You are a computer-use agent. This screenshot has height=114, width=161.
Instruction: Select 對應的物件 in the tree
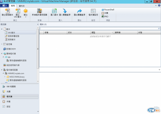tap(10, 49)
